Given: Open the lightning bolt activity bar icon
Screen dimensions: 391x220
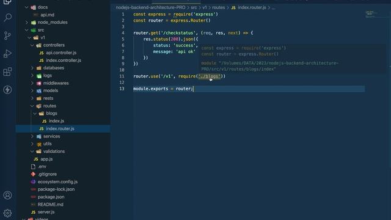Looking at the screenshot, I should click(8, 90).
